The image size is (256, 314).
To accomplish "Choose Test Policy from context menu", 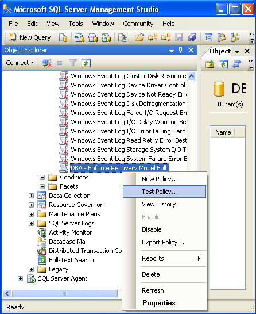I will click(164, 192).
